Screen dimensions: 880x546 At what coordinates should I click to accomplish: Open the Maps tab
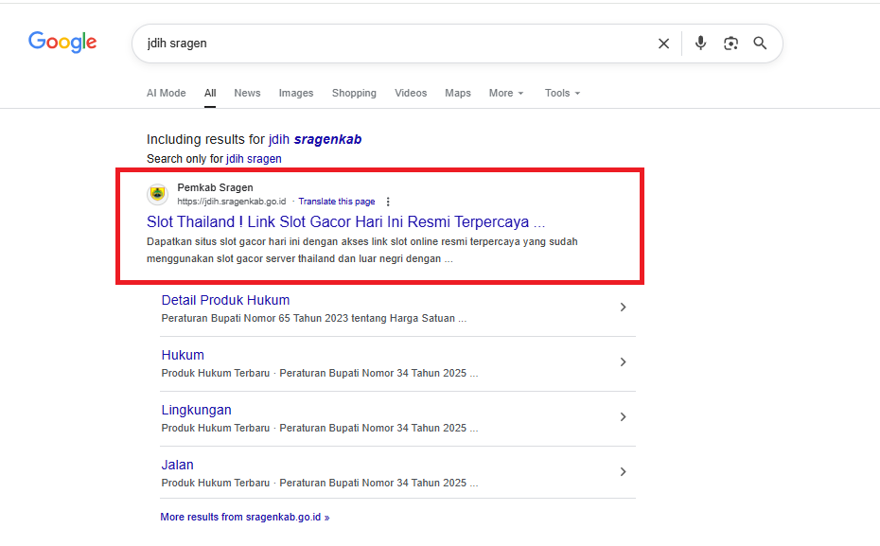coord(458,93)
